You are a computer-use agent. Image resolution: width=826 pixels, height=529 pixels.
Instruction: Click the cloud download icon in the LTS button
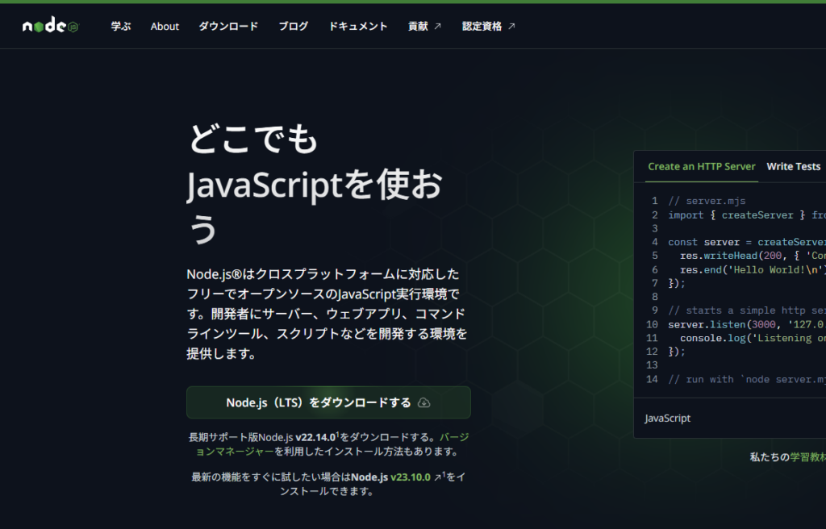tap(424, 402)
